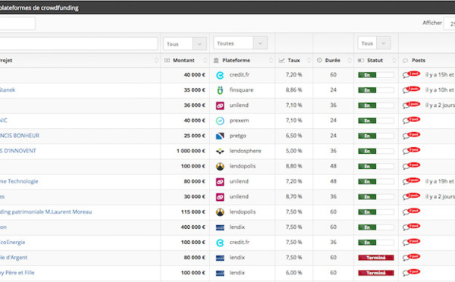Click the 1 000 000 € amount cell

190,151
